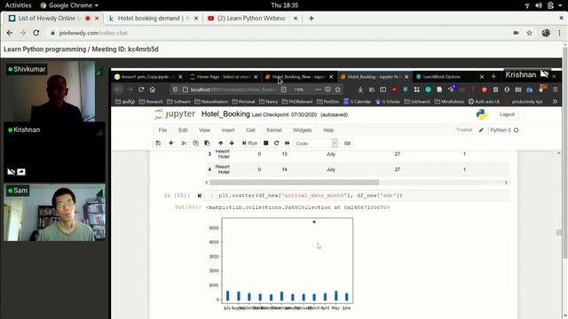Show more bookmarks chevron
This screenshot has height=319, width=568.
coord(555,102)
